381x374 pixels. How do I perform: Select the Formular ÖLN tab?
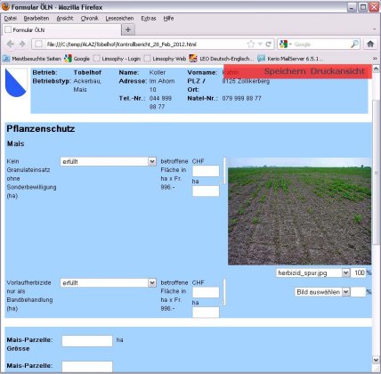(61, 29)
